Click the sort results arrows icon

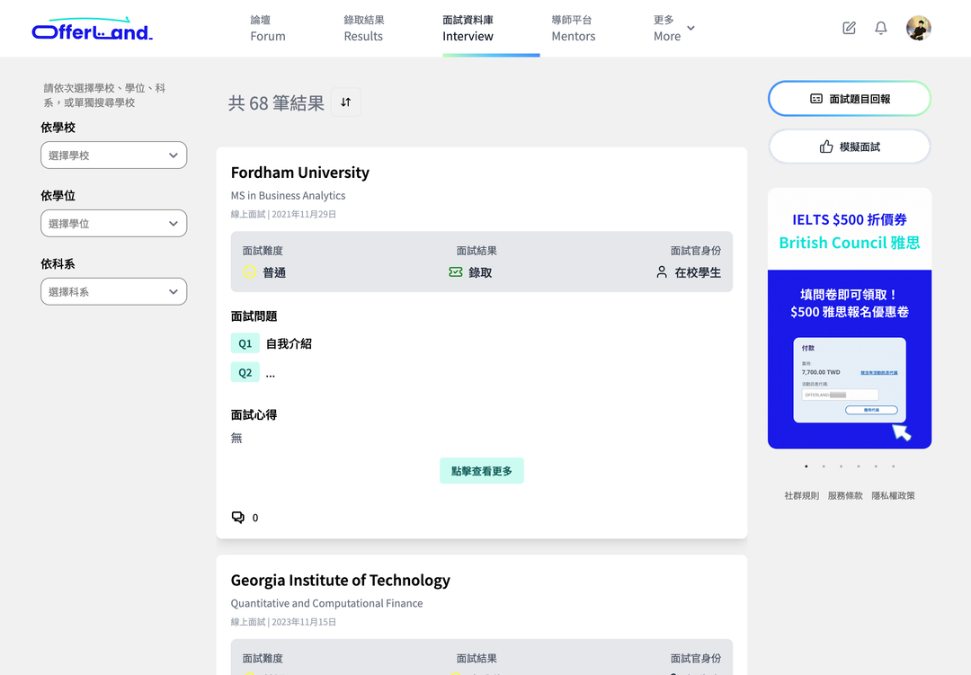tap(345, 102)
